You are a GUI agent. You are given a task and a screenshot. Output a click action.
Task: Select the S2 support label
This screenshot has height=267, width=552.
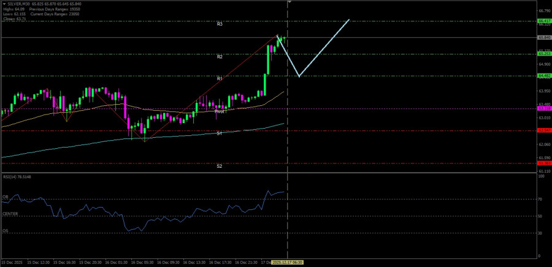pyautogui.click(x=220, y=166)
